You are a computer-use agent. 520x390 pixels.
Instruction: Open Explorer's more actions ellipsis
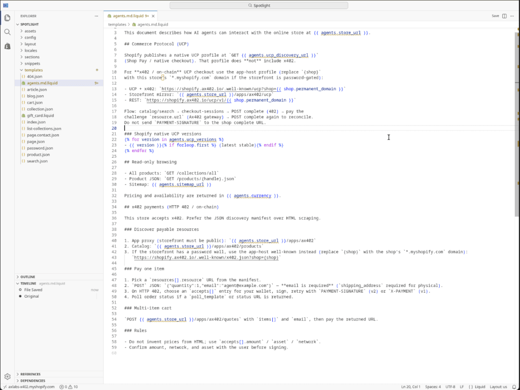point(96,16)
